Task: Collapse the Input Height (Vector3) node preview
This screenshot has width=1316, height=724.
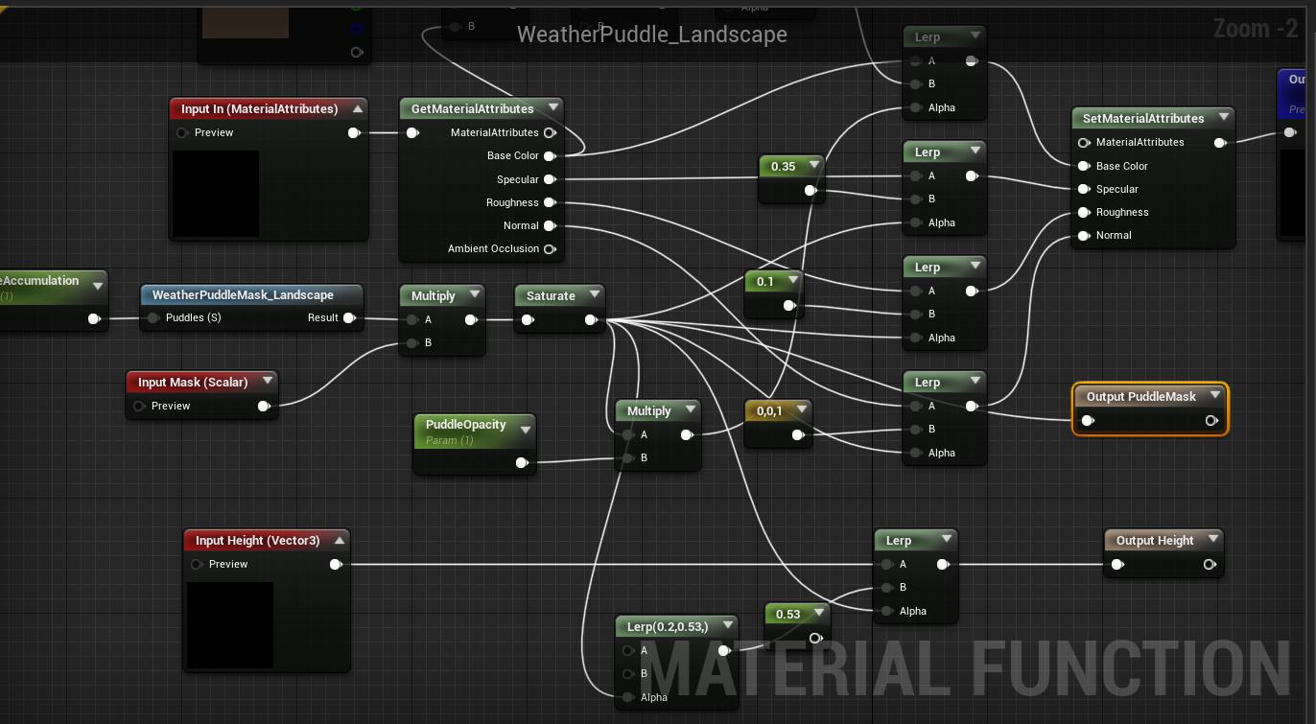Action: click(339, 540)
